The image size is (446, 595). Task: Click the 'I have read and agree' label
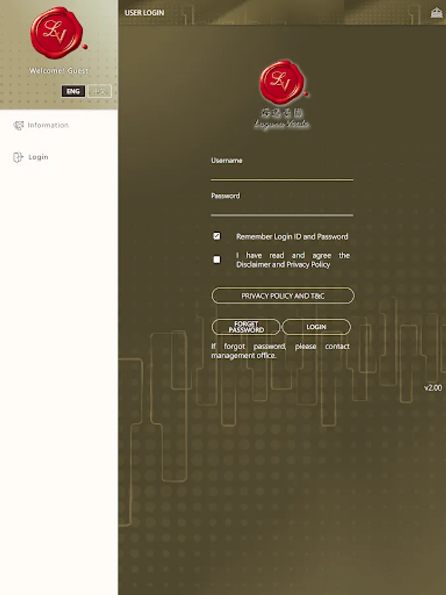point(293,260)
